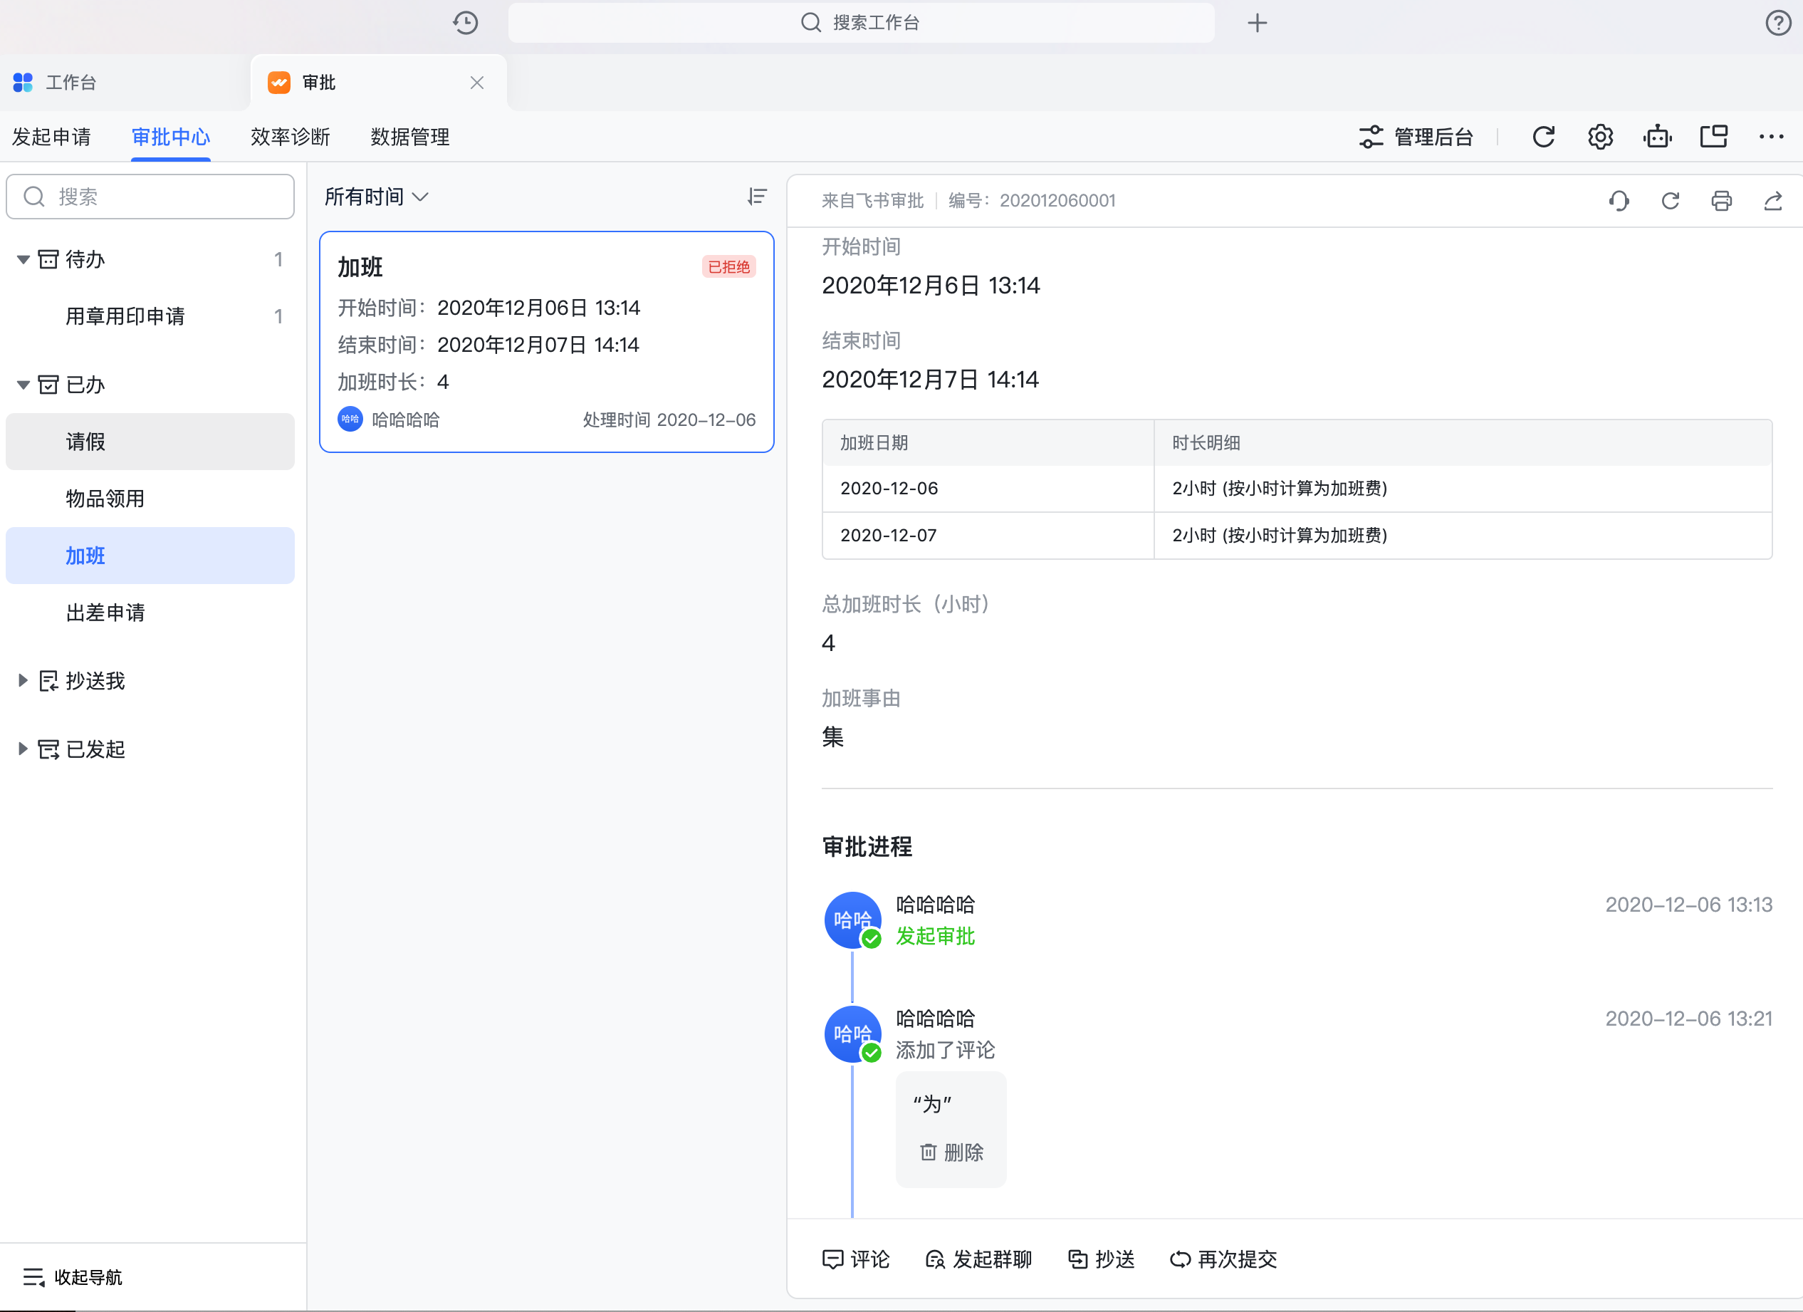The height and width of the screenshot is (1312, 1803).
Task: Open the settings gear icon
Action: click(x=1600, y=137)
